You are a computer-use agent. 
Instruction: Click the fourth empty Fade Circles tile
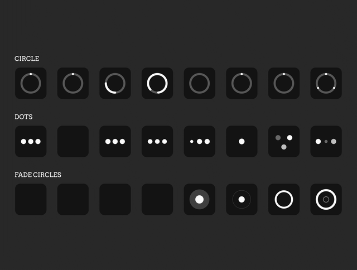tap(157, 199)
